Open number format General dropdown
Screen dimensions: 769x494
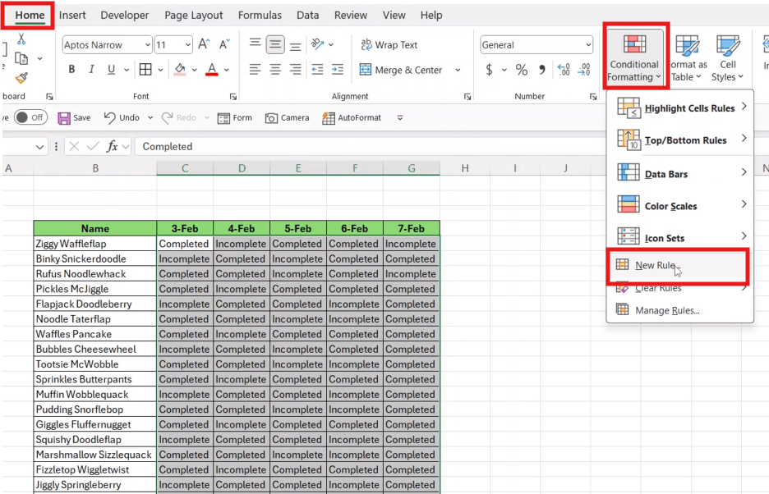pos(588,45)
